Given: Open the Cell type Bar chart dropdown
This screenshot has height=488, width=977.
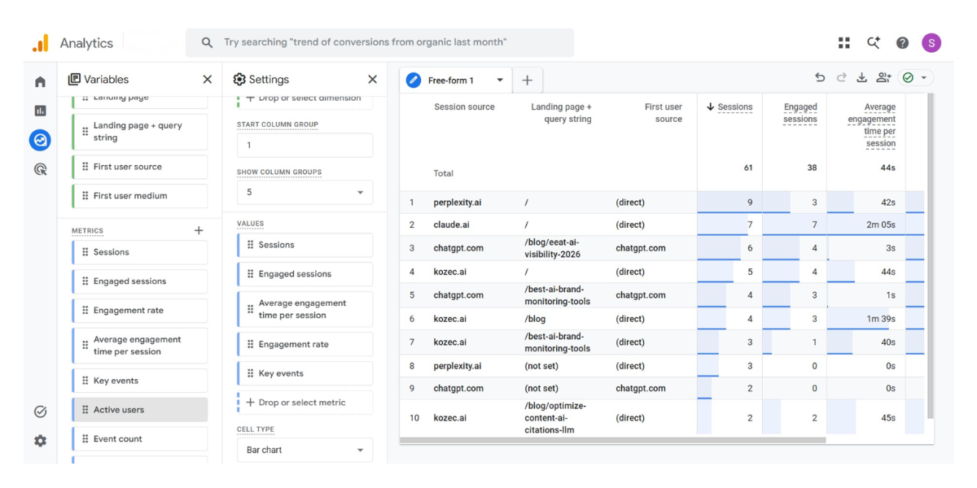Looking at the screenshot, I should (x=304, y=450).
